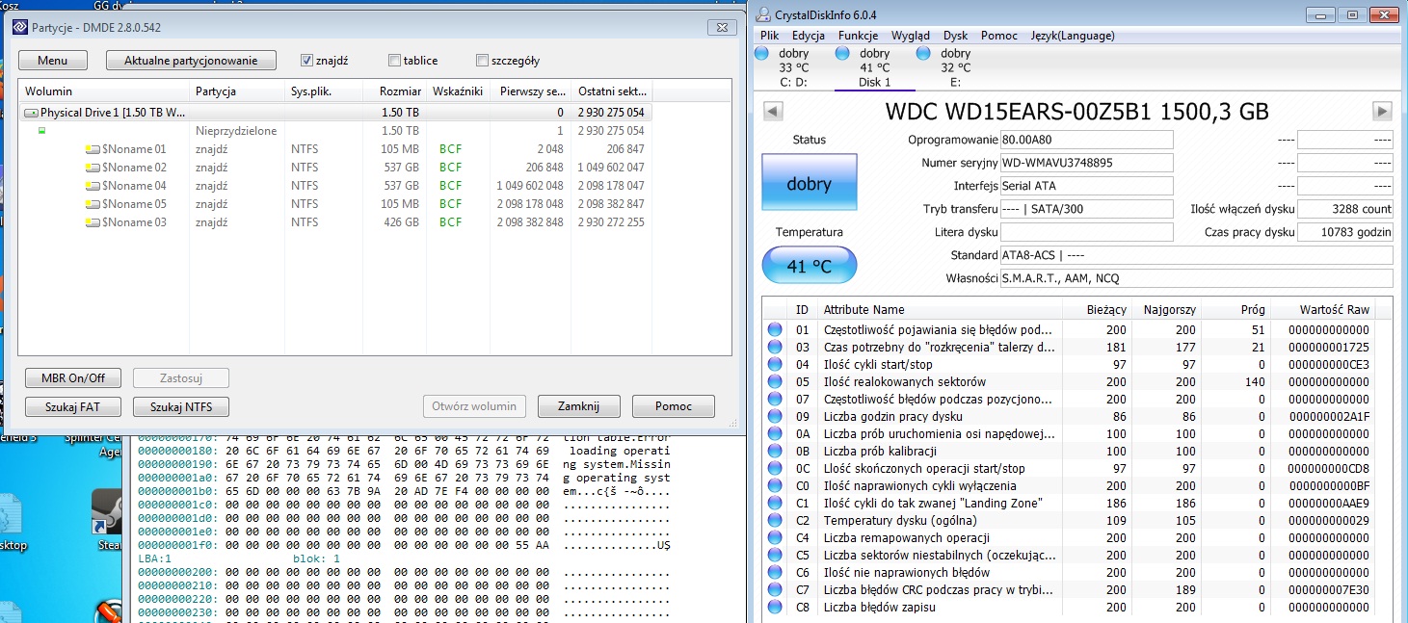Click the 41 °C temperature indicator

click(x=809, y=266)
